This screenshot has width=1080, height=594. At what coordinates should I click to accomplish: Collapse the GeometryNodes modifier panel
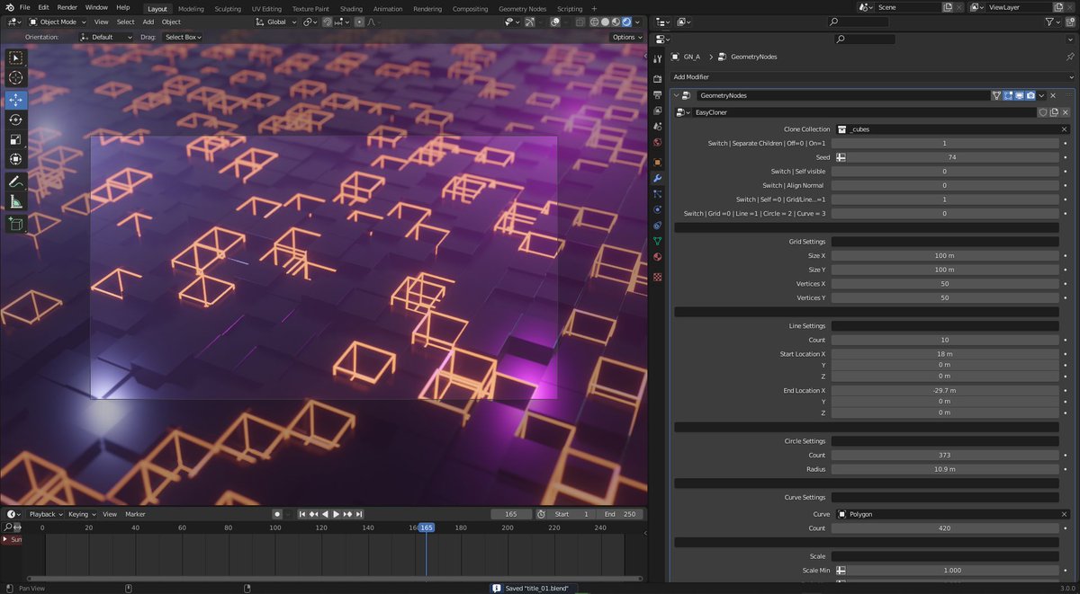coord(674,94)
